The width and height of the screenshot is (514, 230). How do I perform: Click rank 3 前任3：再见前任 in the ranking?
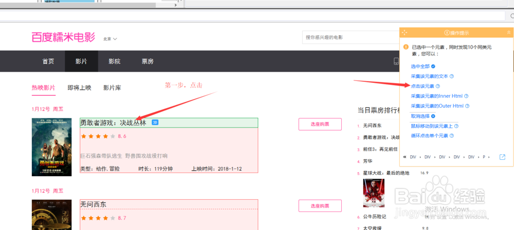[x=380, y=149]
